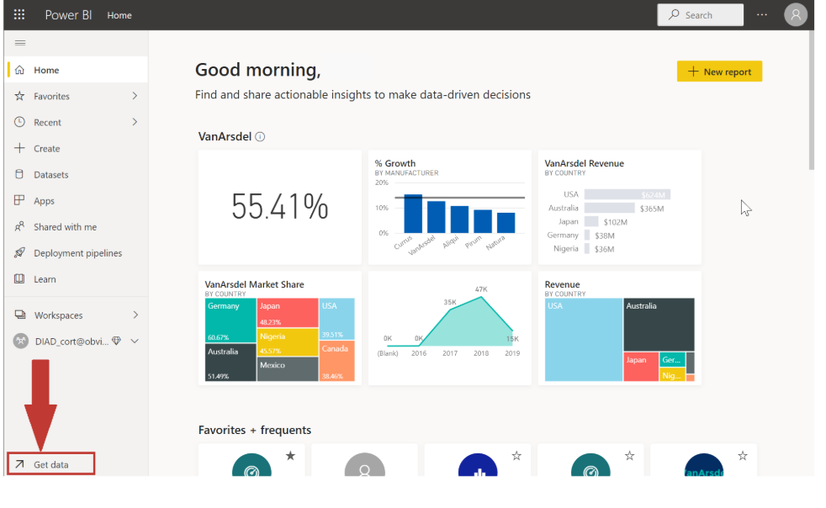Expand the DIAD_cort workspace dropdown chevron

pyautogui.click(x=135, y=341)
